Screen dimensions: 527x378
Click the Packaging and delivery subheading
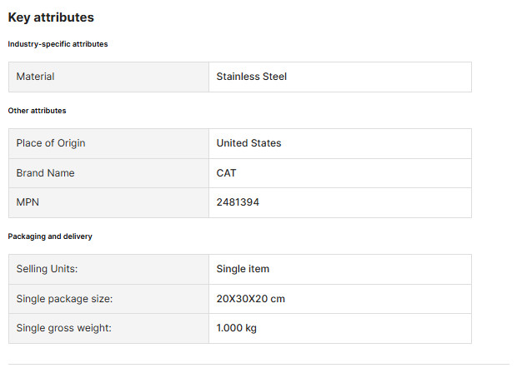coord(50,236)
